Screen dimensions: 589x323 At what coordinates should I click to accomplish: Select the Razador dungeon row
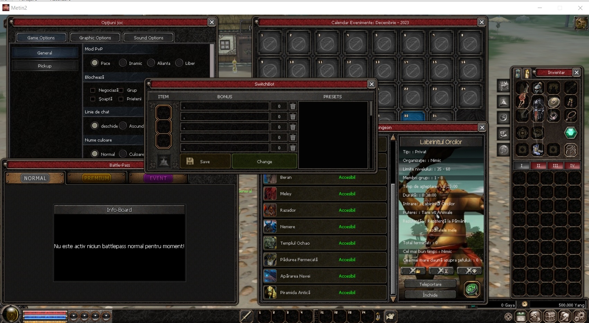[x=325, y=210]
